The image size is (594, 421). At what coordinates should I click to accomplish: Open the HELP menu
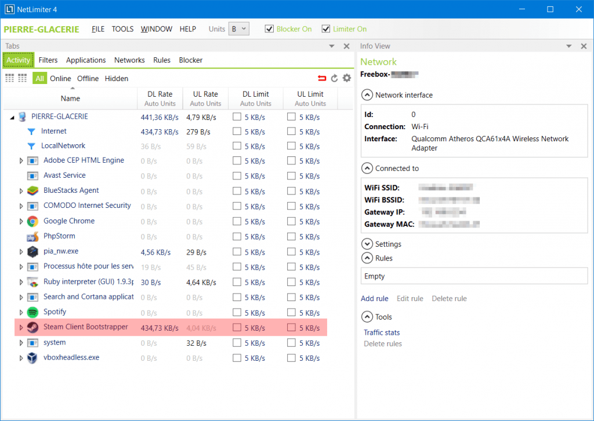click(x=188, y=29)
